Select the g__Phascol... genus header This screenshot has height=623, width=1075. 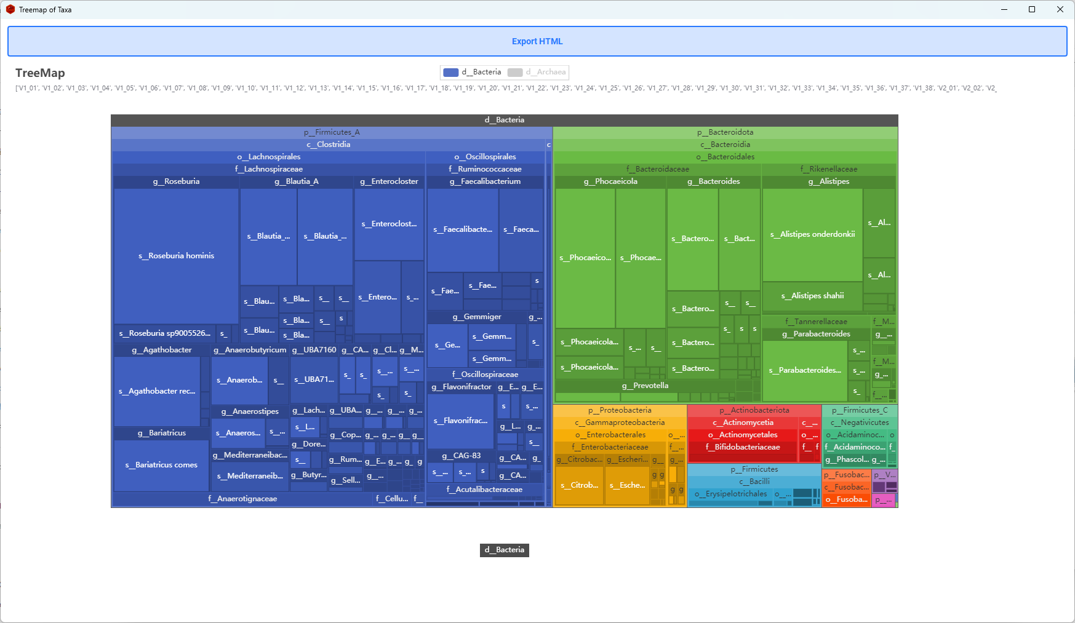point(847,459)
